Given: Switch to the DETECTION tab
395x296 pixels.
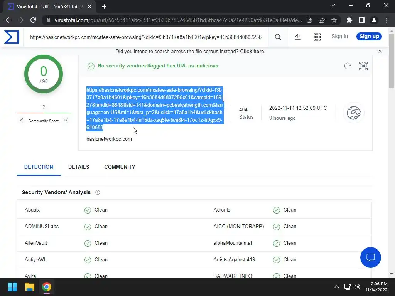Looking at the screenshot, I should click(x=39, y=167).
